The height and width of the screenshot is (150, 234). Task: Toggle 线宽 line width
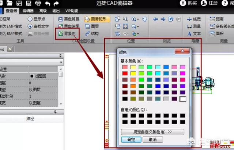pyautogui.click(x=194, y=19)
